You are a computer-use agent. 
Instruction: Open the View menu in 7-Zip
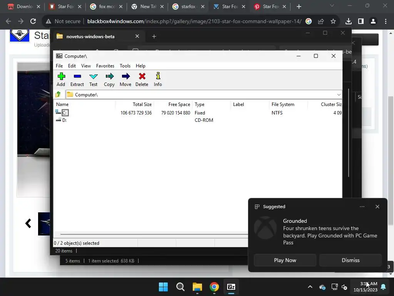(86, 66)
